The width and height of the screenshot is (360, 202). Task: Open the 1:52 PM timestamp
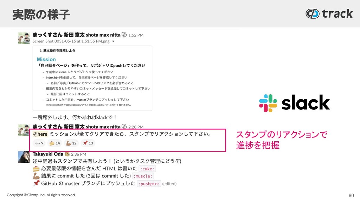point(136,35)
